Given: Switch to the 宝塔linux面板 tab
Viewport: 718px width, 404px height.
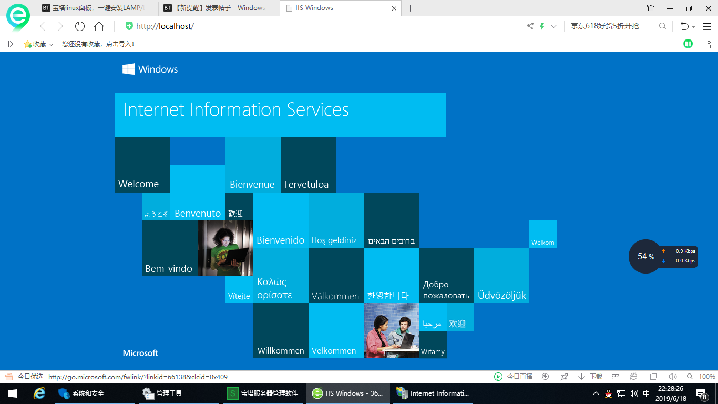Looking at the screenshot, I should click(x=99, y=8).
